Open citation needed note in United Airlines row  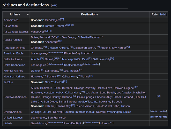click(x=159, y=111)
